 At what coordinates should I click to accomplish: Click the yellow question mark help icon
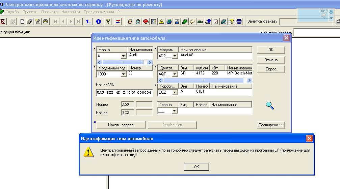[108, 22]
